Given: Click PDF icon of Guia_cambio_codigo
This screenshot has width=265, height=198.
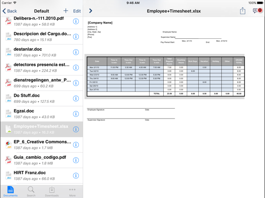Looking at the screenshot, I should tap(8, 160).
